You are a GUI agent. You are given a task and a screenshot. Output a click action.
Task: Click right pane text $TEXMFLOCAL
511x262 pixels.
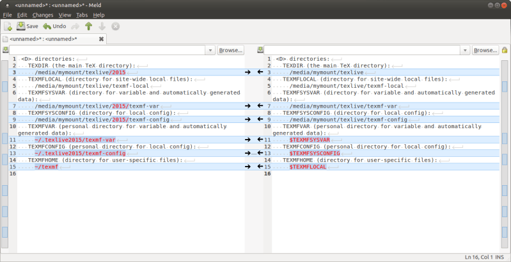[x=308, y=167]
